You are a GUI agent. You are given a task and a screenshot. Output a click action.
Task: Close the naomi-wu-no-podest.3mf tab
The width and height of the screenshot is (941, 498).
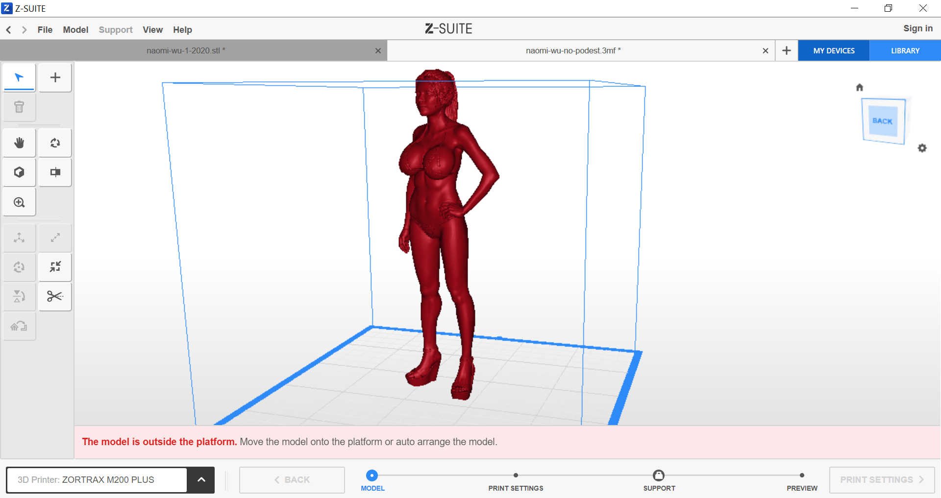pyautogui.click(x=765, y=51)
